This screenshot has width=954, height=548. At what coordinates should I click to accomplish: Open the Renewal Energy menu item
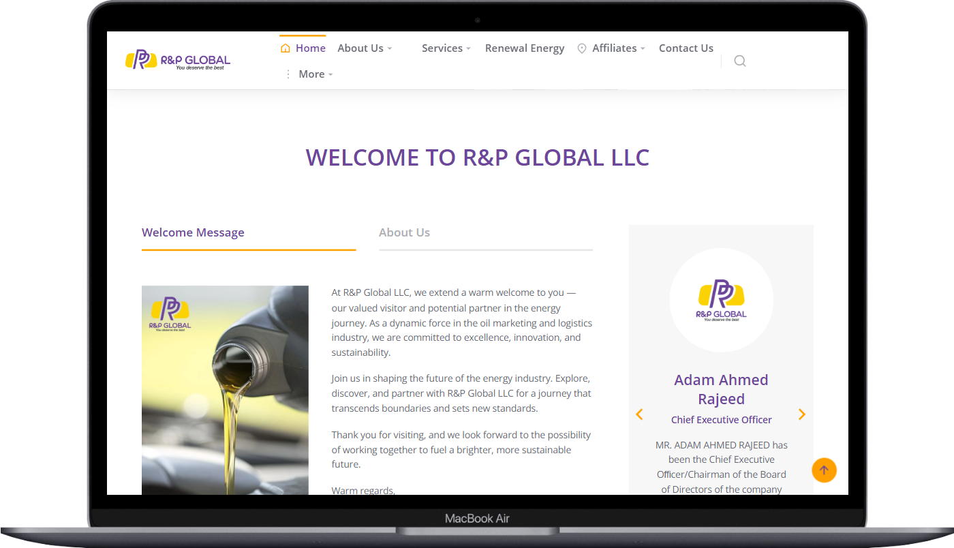pyautogui.click(x=524, y=48)
